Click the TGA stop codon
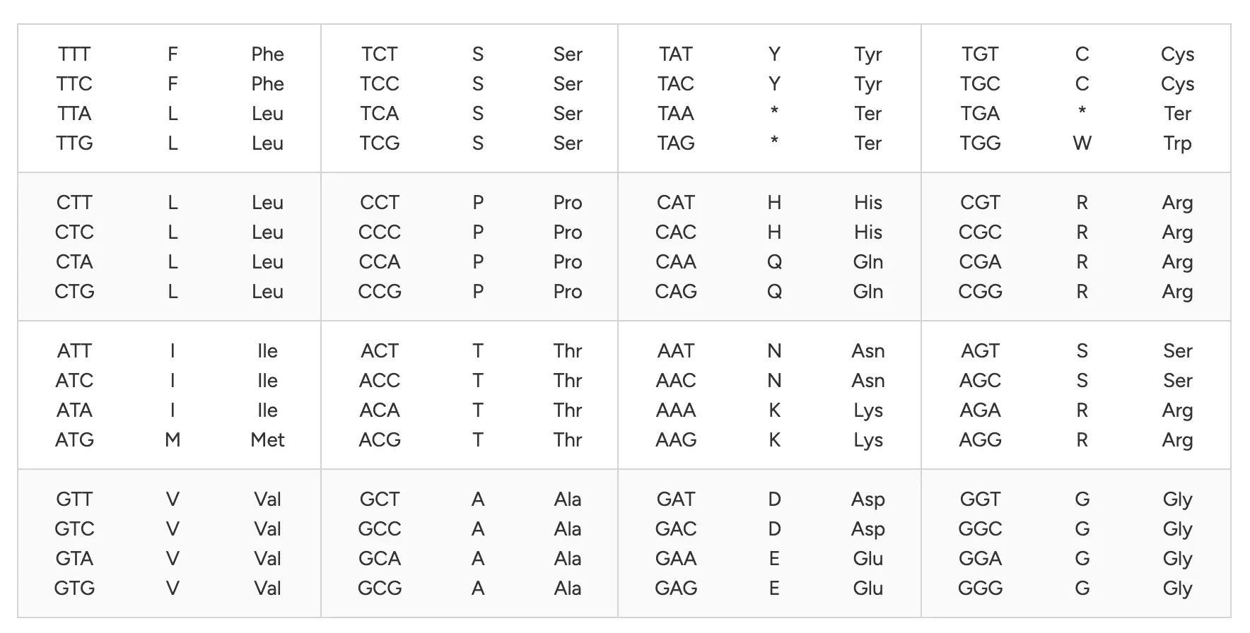 pyautogui.click(x=980, y=114)
